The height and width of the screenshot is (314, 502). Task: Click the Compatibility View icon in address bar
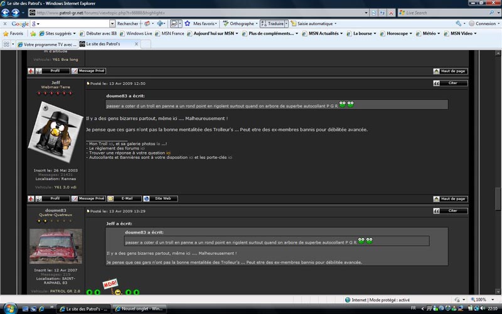pyautogui.click(x=374, y=13)
